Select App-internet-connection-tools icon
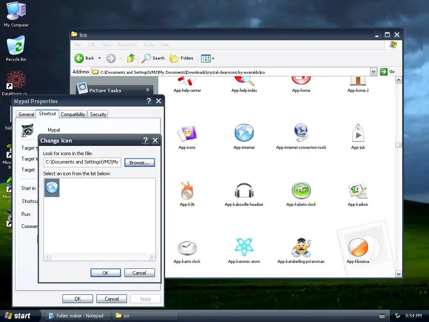Image resolution: width=429 pixels, height=322 pixels. click(x=301, y=133)
